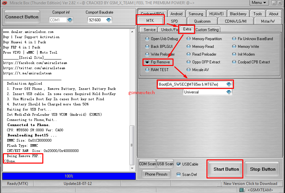Click the log scrollbar down arrow

coord(132,168)
